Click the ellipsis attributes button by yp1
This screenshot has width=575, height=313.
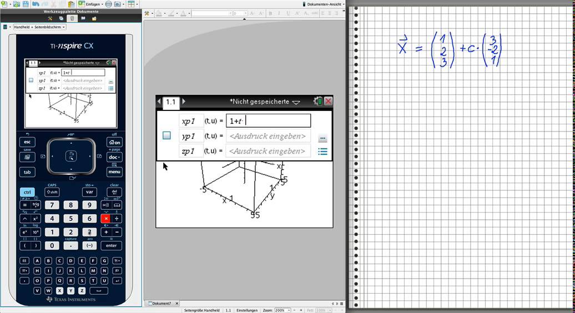coord(322,139)
